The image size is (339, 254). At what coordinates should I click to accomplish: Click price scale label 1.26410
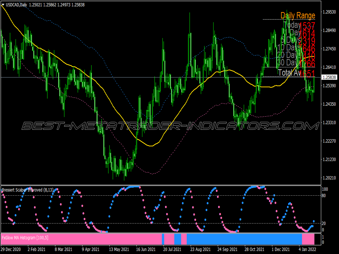pos(329,67)
